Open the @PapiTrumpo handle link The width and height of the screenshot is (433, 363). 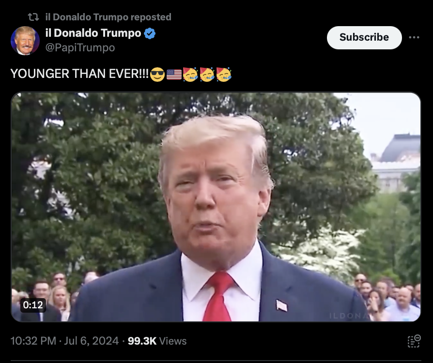click(80, 47)
